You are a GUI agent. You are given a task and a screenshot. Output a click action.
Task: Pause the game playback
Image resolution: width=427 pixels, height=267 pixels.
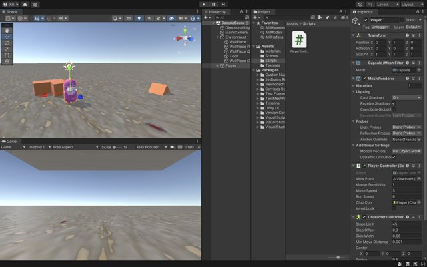click(x=213, y=5)
